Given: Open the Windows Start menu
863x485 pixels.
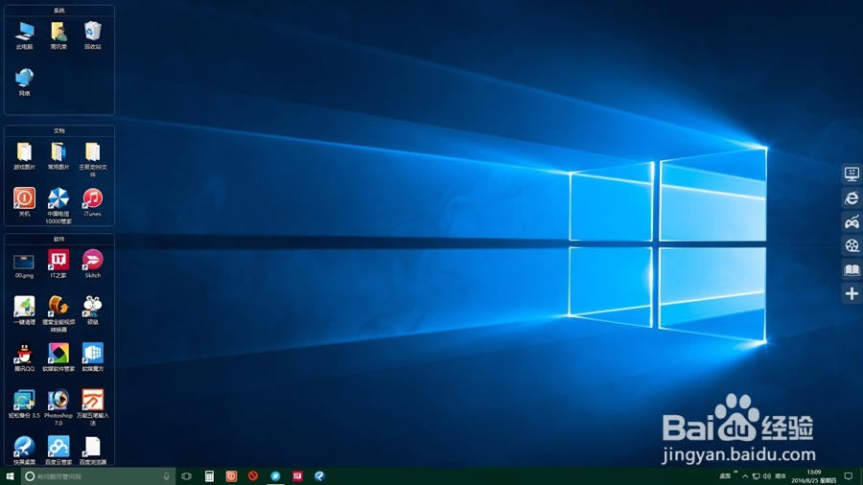Looking at the screenshot, I should 10,476.
